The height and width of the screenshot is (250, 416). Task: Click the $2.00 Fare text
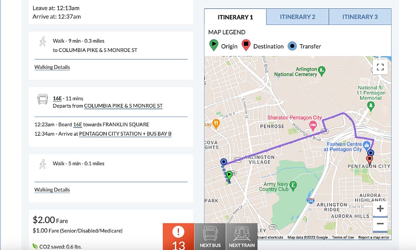coord(50,220)
